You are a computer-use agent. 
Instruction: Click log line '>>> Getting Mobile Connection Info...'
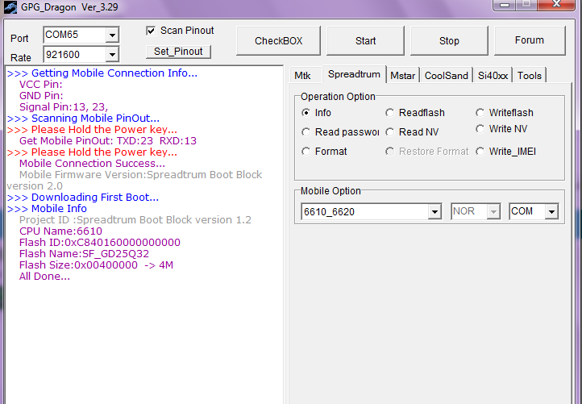pyautogui.click(x=102, y=73)
